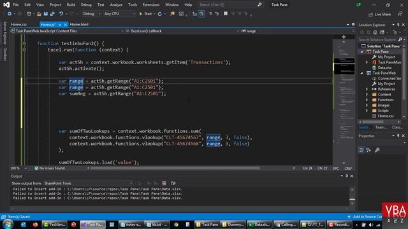This screenshot has width=408, height=229.
Task: Click the Alphabetical sort icon in Properties
Action: pos(368,150)
